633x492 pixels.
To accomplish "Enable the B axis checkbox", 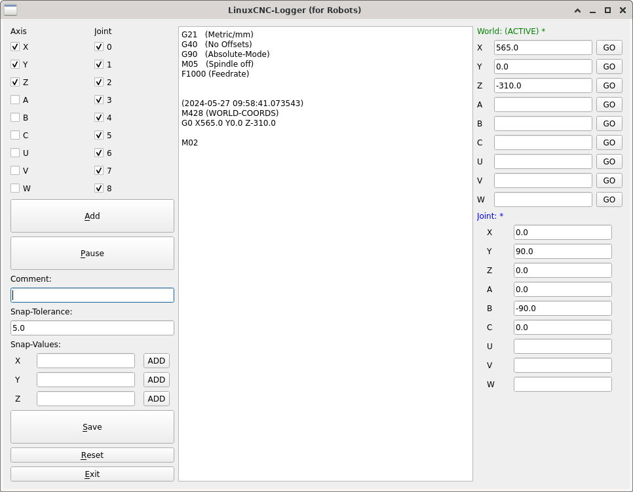I will point(15,117).
